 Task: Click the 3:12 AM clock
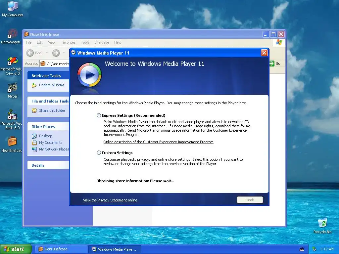tap(327, 249)
